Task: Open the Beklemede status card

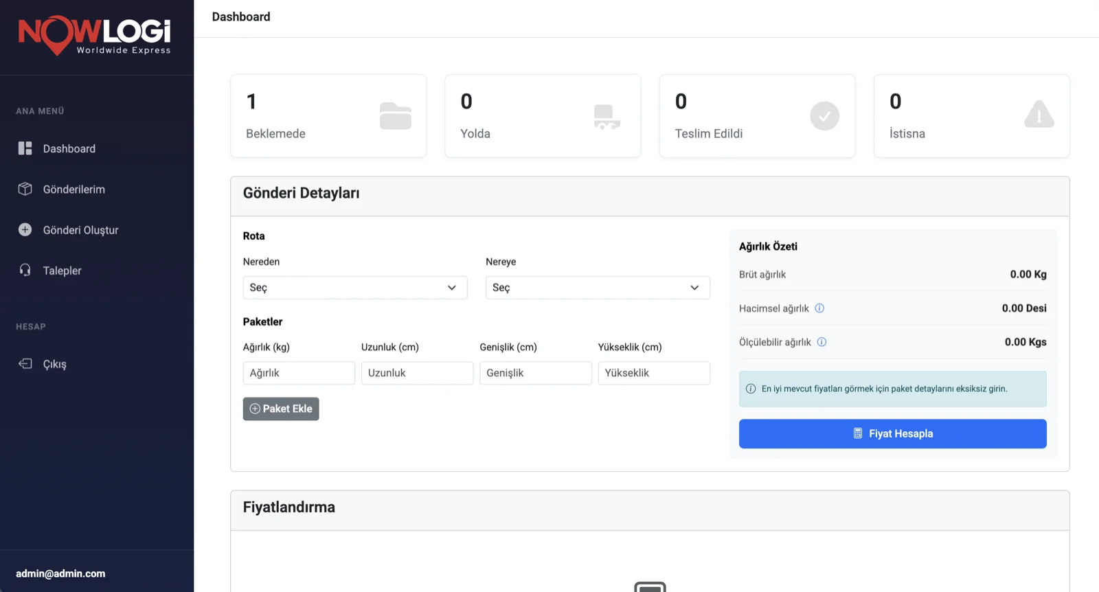Action: click(328, 116)
